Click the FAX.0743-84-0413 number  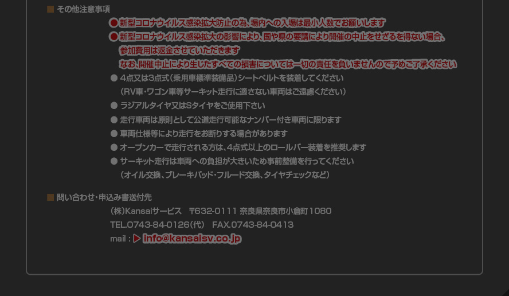click(x=253, y=225)
